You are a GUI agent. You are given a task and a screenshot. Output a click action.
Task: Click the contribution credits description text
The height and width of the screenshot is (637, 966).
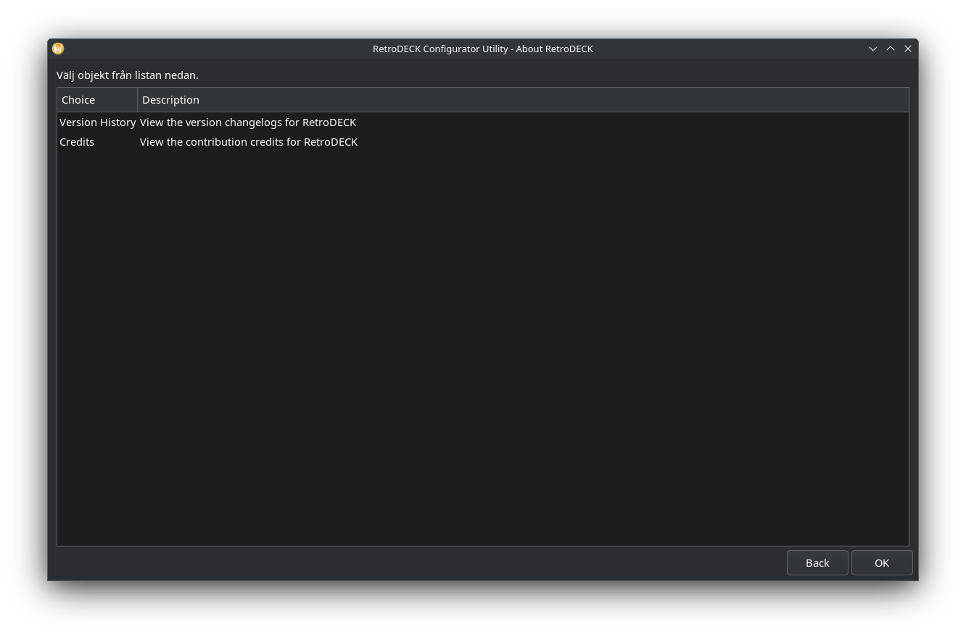coord(249,142)
